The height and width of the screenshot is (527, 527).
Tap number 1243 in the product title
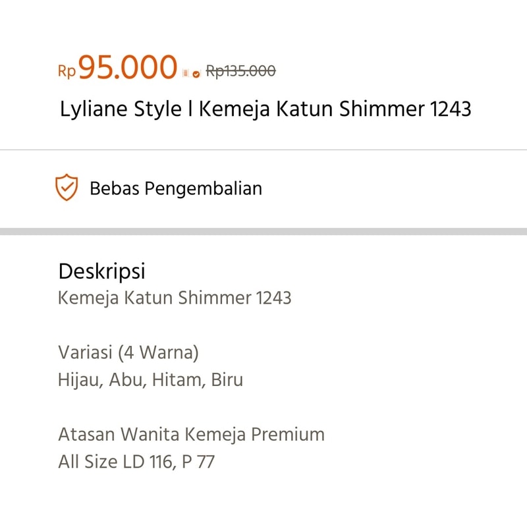451,109
